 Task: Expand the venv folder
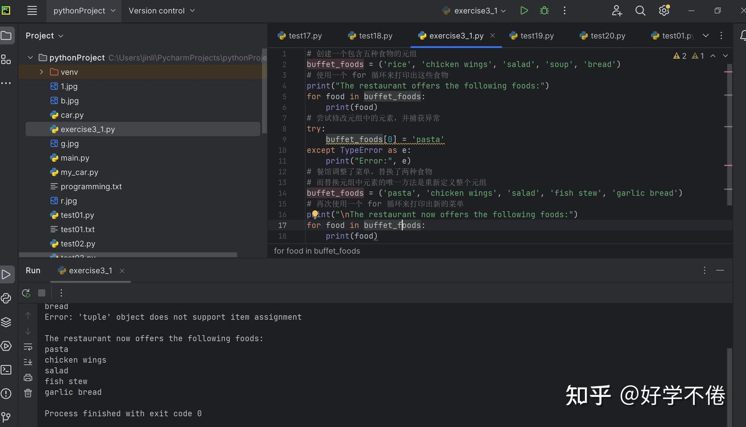click(41, 72)
